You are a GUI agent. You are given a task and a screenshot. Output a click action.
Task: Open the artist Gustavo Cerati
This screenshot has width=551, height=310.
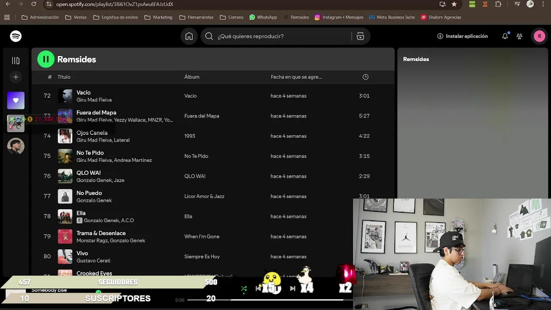(x=93, y=260)
